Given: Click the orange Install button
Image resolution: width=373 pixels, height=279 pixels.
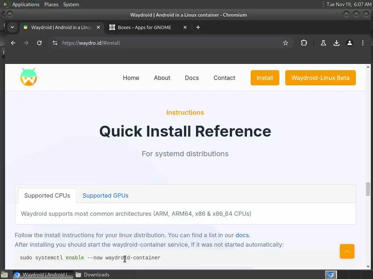Looking at the screenshot, I should 265,78.
